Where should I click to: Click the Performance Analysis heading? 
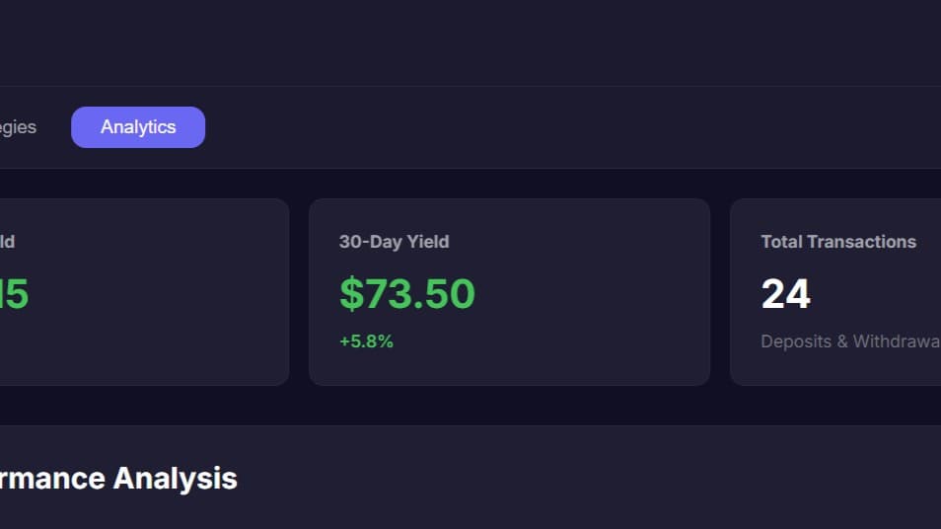point(118,479)
